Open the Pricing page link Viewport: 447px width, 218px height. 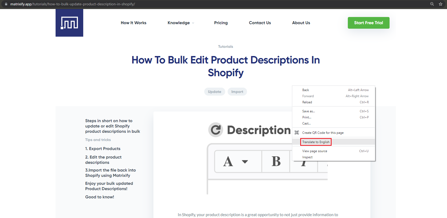[221, 23]
